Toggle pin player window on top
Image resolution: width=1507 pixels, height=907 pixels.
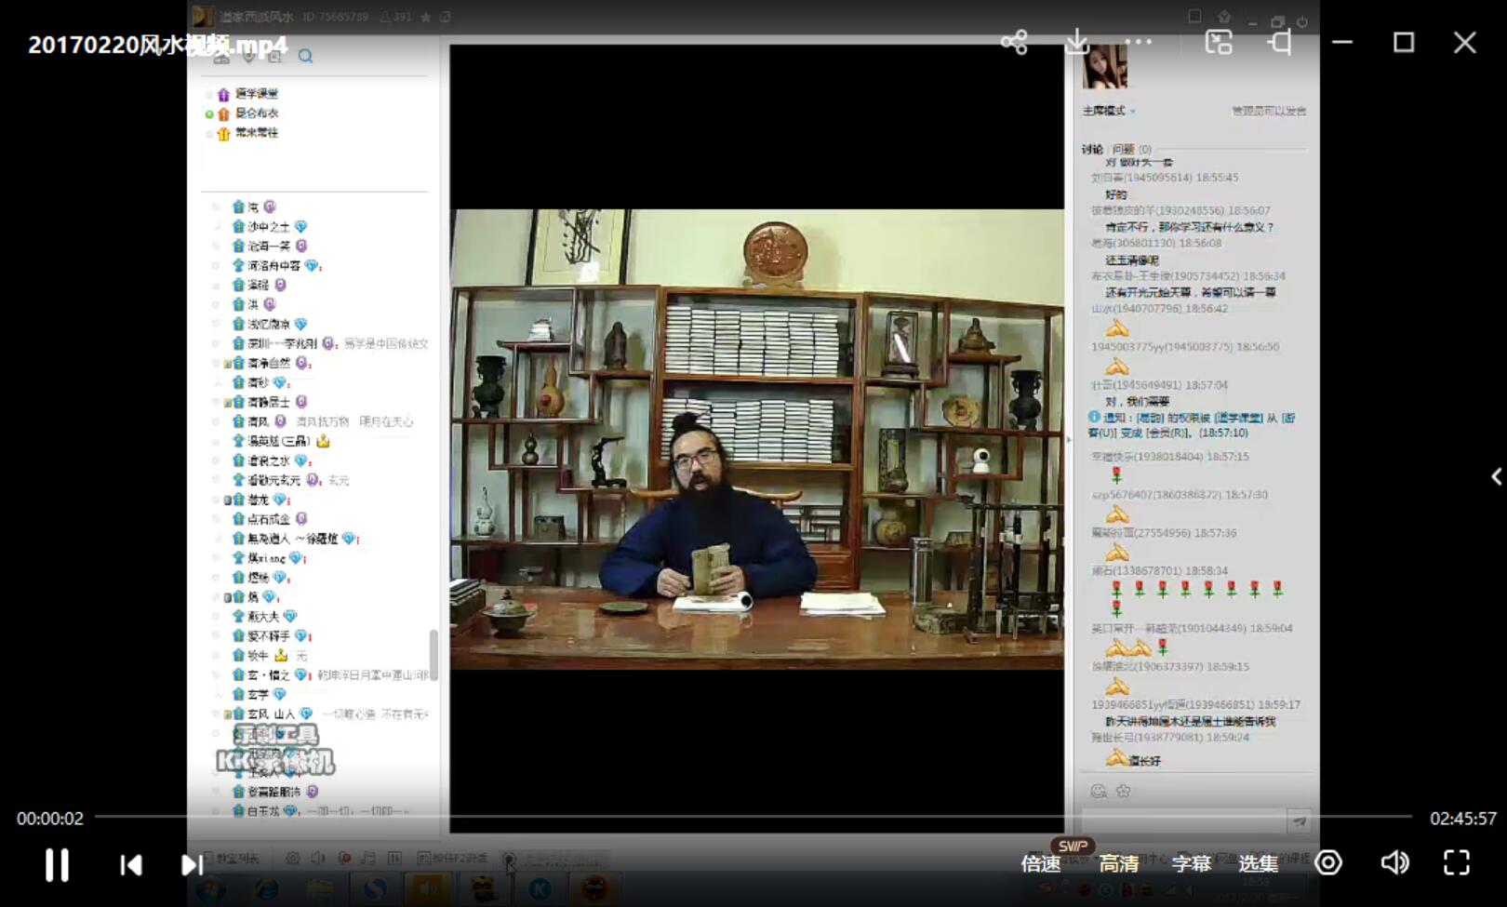coord(1280,43)
